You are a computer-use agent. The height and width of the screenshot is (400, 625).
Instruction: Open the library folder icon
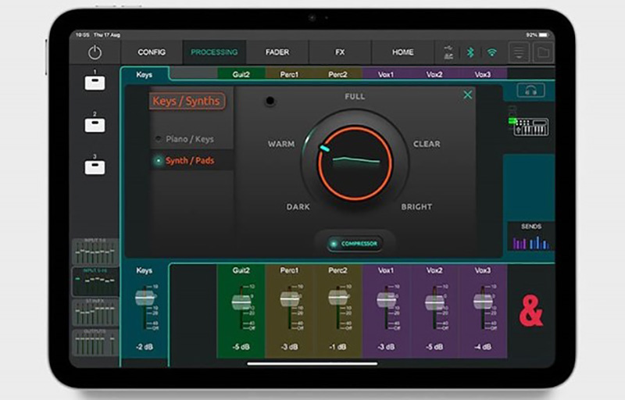(543, 52)
